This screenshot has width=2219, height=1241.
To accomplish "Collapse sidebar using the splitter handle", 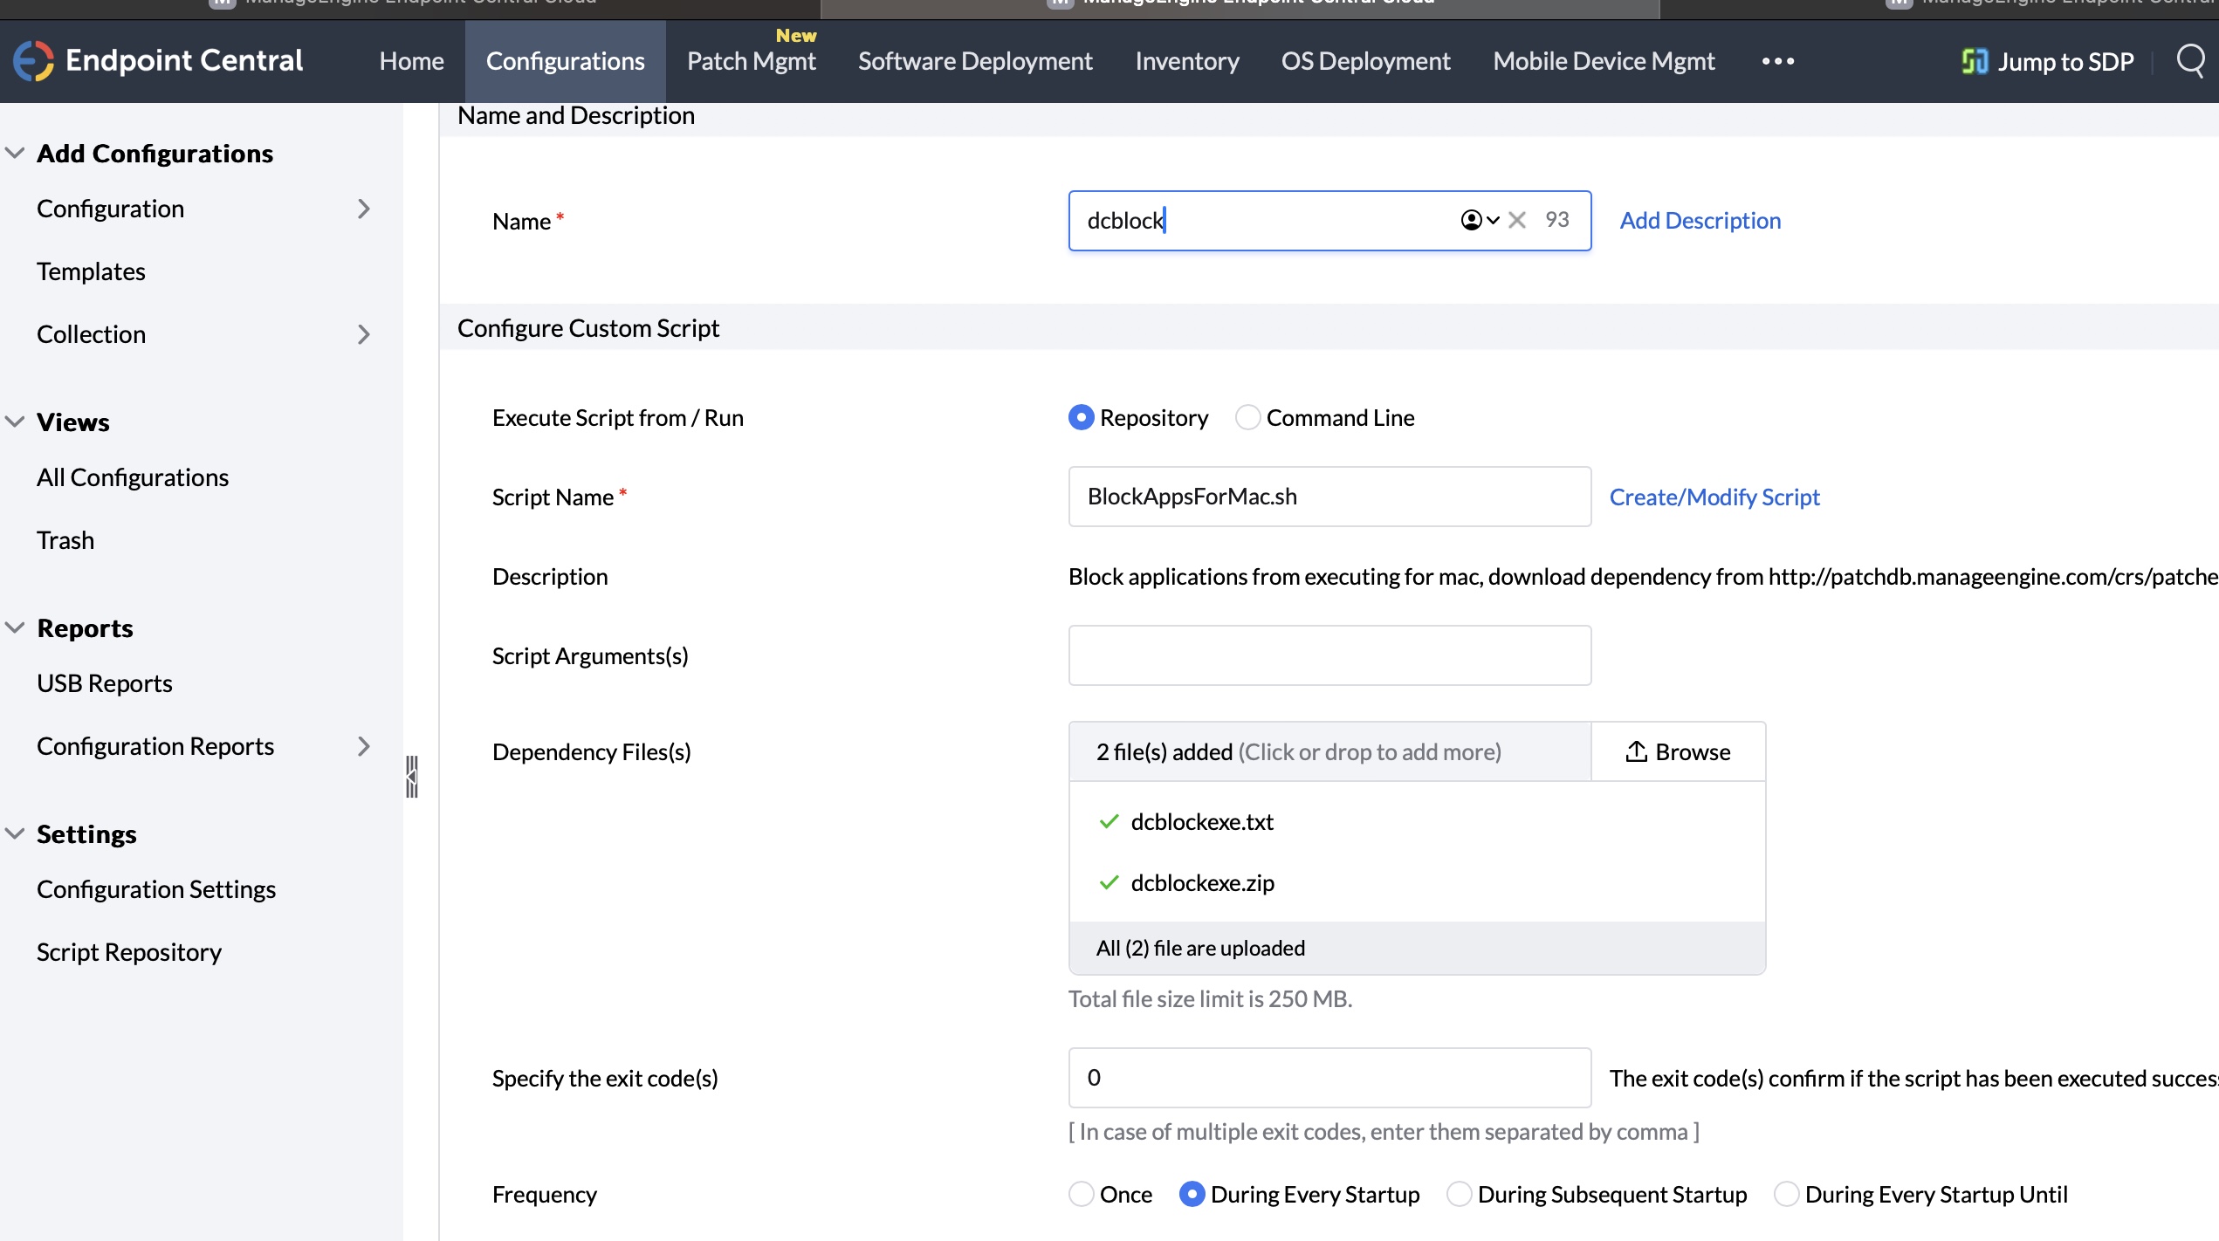I will pyautogui.click(x=412, y=777).
